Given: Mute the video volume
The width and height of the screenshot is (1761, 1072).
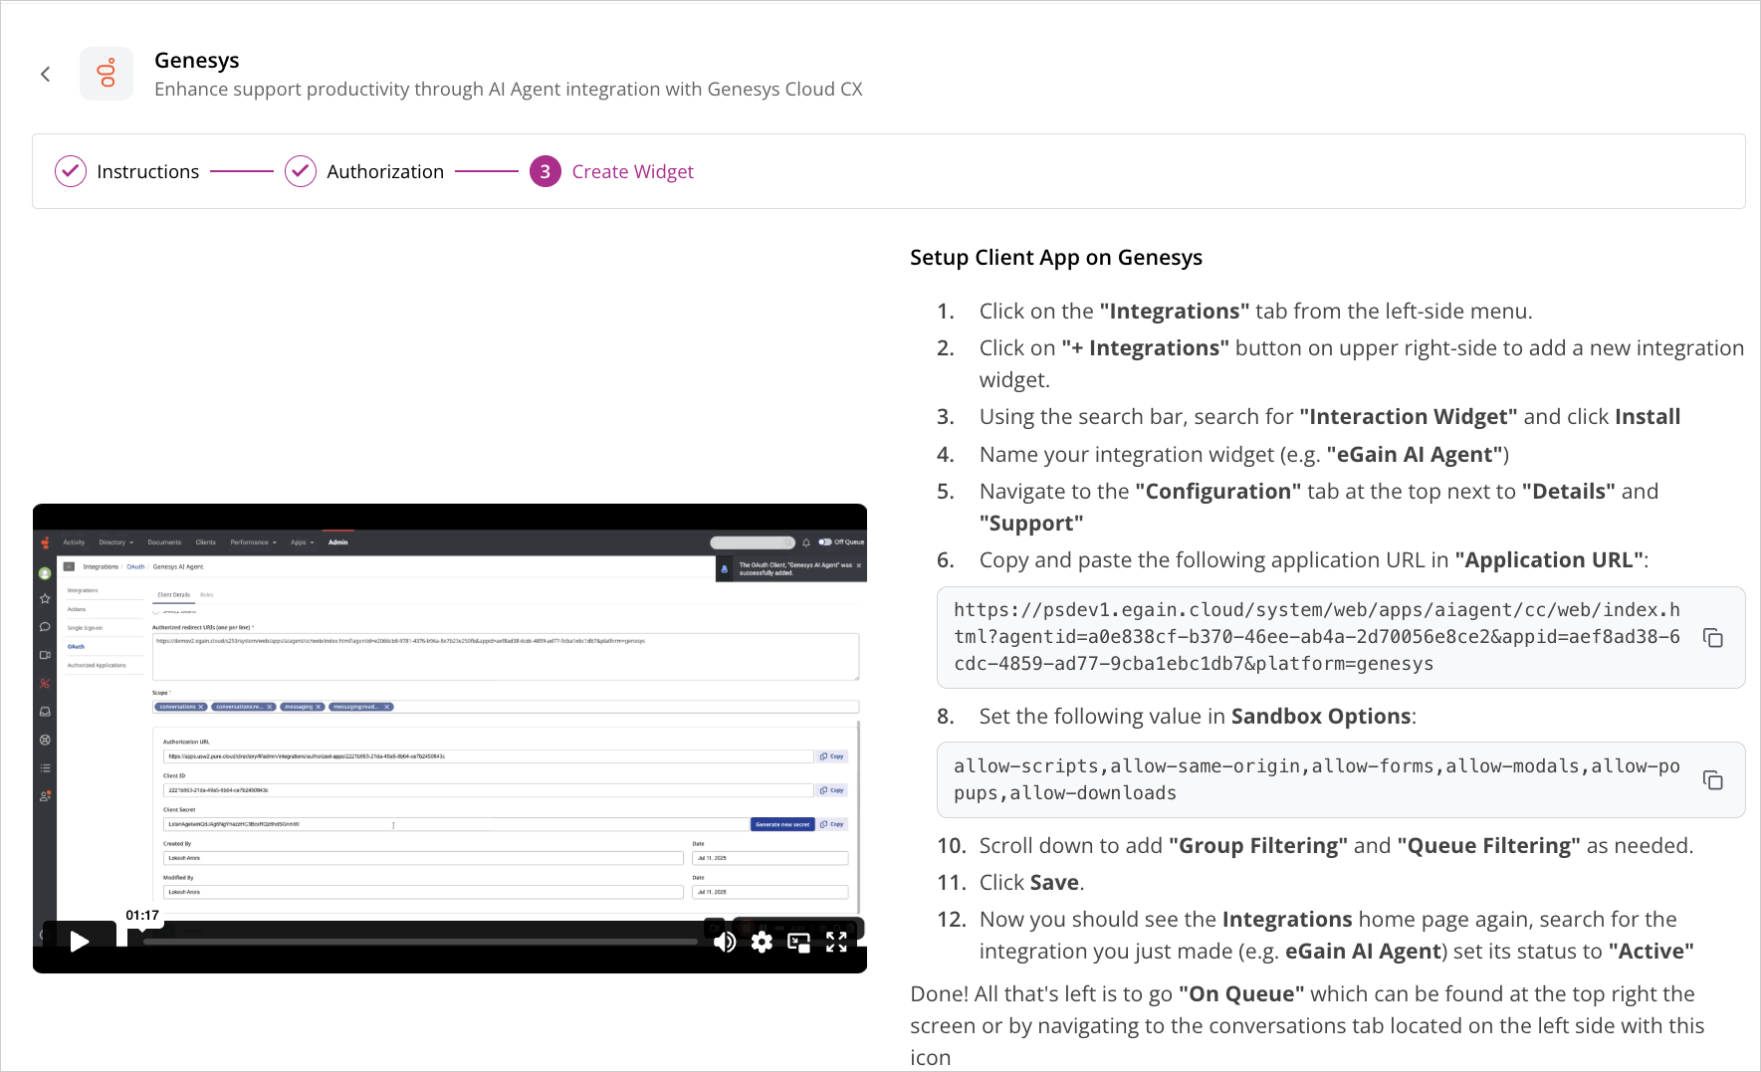Looking at the screenshot, I should coord(725,942).
